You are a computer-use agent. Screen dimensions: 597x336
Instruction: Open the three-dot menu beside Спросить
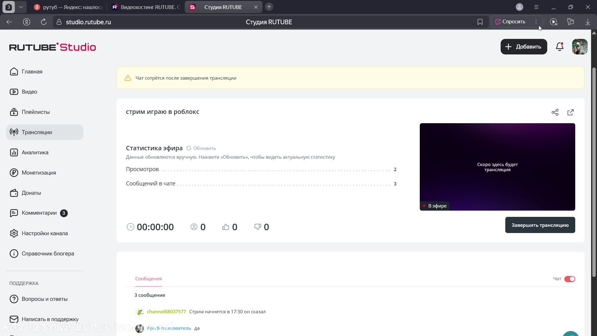[536, 22]
